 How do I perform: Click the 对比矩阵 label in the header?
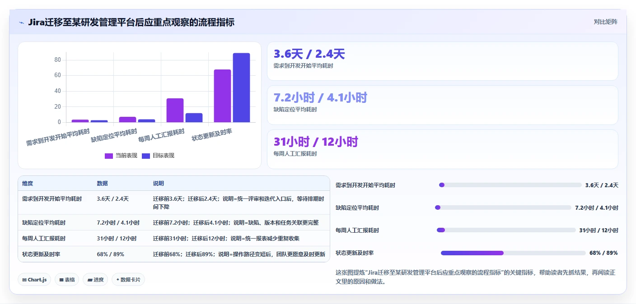pos(605,22)
